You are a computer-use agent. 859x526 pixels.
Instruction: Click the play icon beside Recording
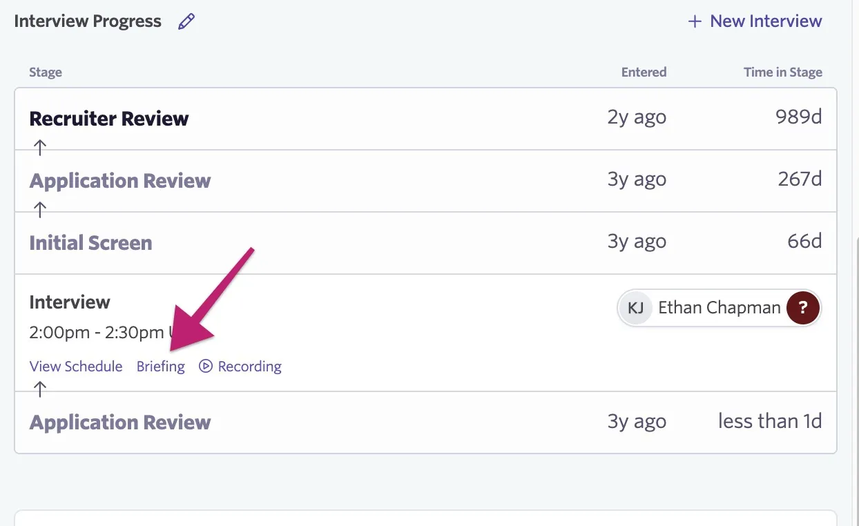pyautogui.click(x=205, y=367)
